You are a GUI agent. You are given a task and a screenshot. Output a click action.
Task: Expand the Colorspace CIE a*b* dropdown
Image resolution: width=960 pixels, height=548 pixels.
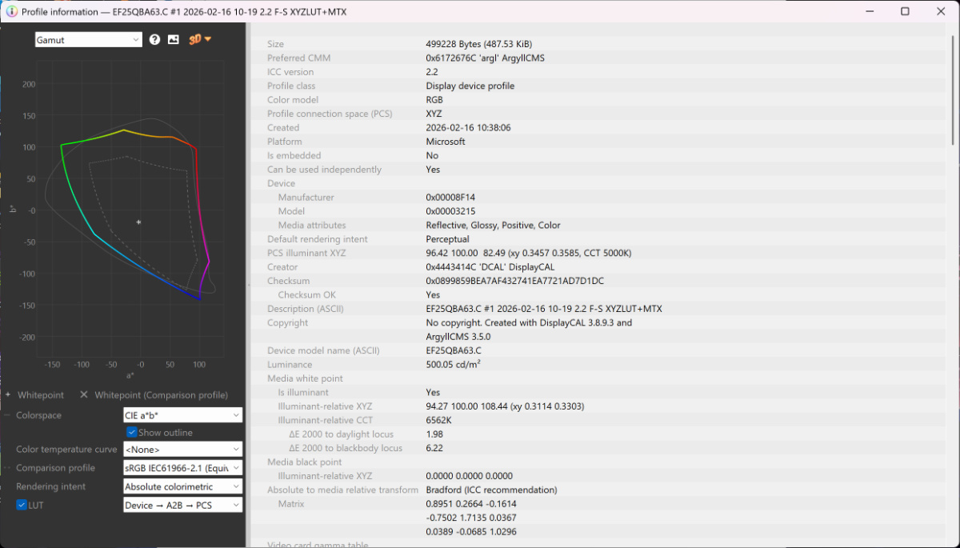click(x=182, y=415)
